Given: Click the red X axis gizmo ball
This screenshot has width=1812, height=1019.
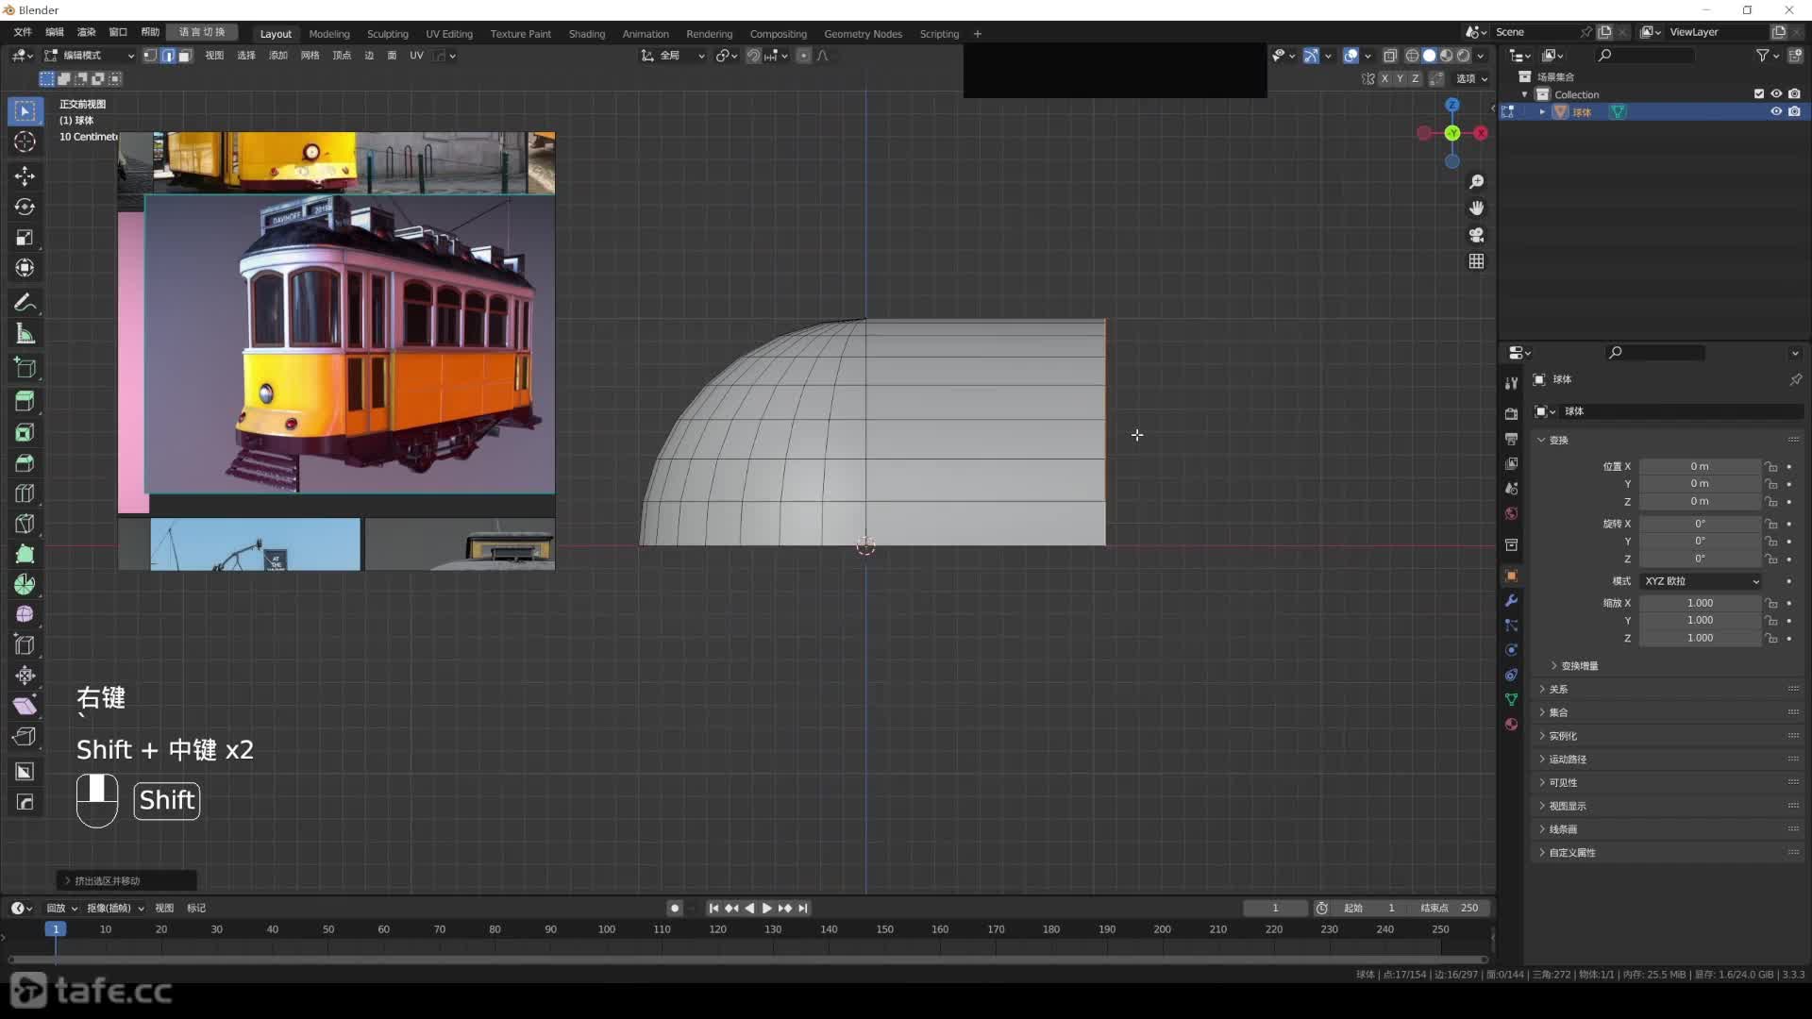Looking at the screenshot, I should click(1482, 133).
